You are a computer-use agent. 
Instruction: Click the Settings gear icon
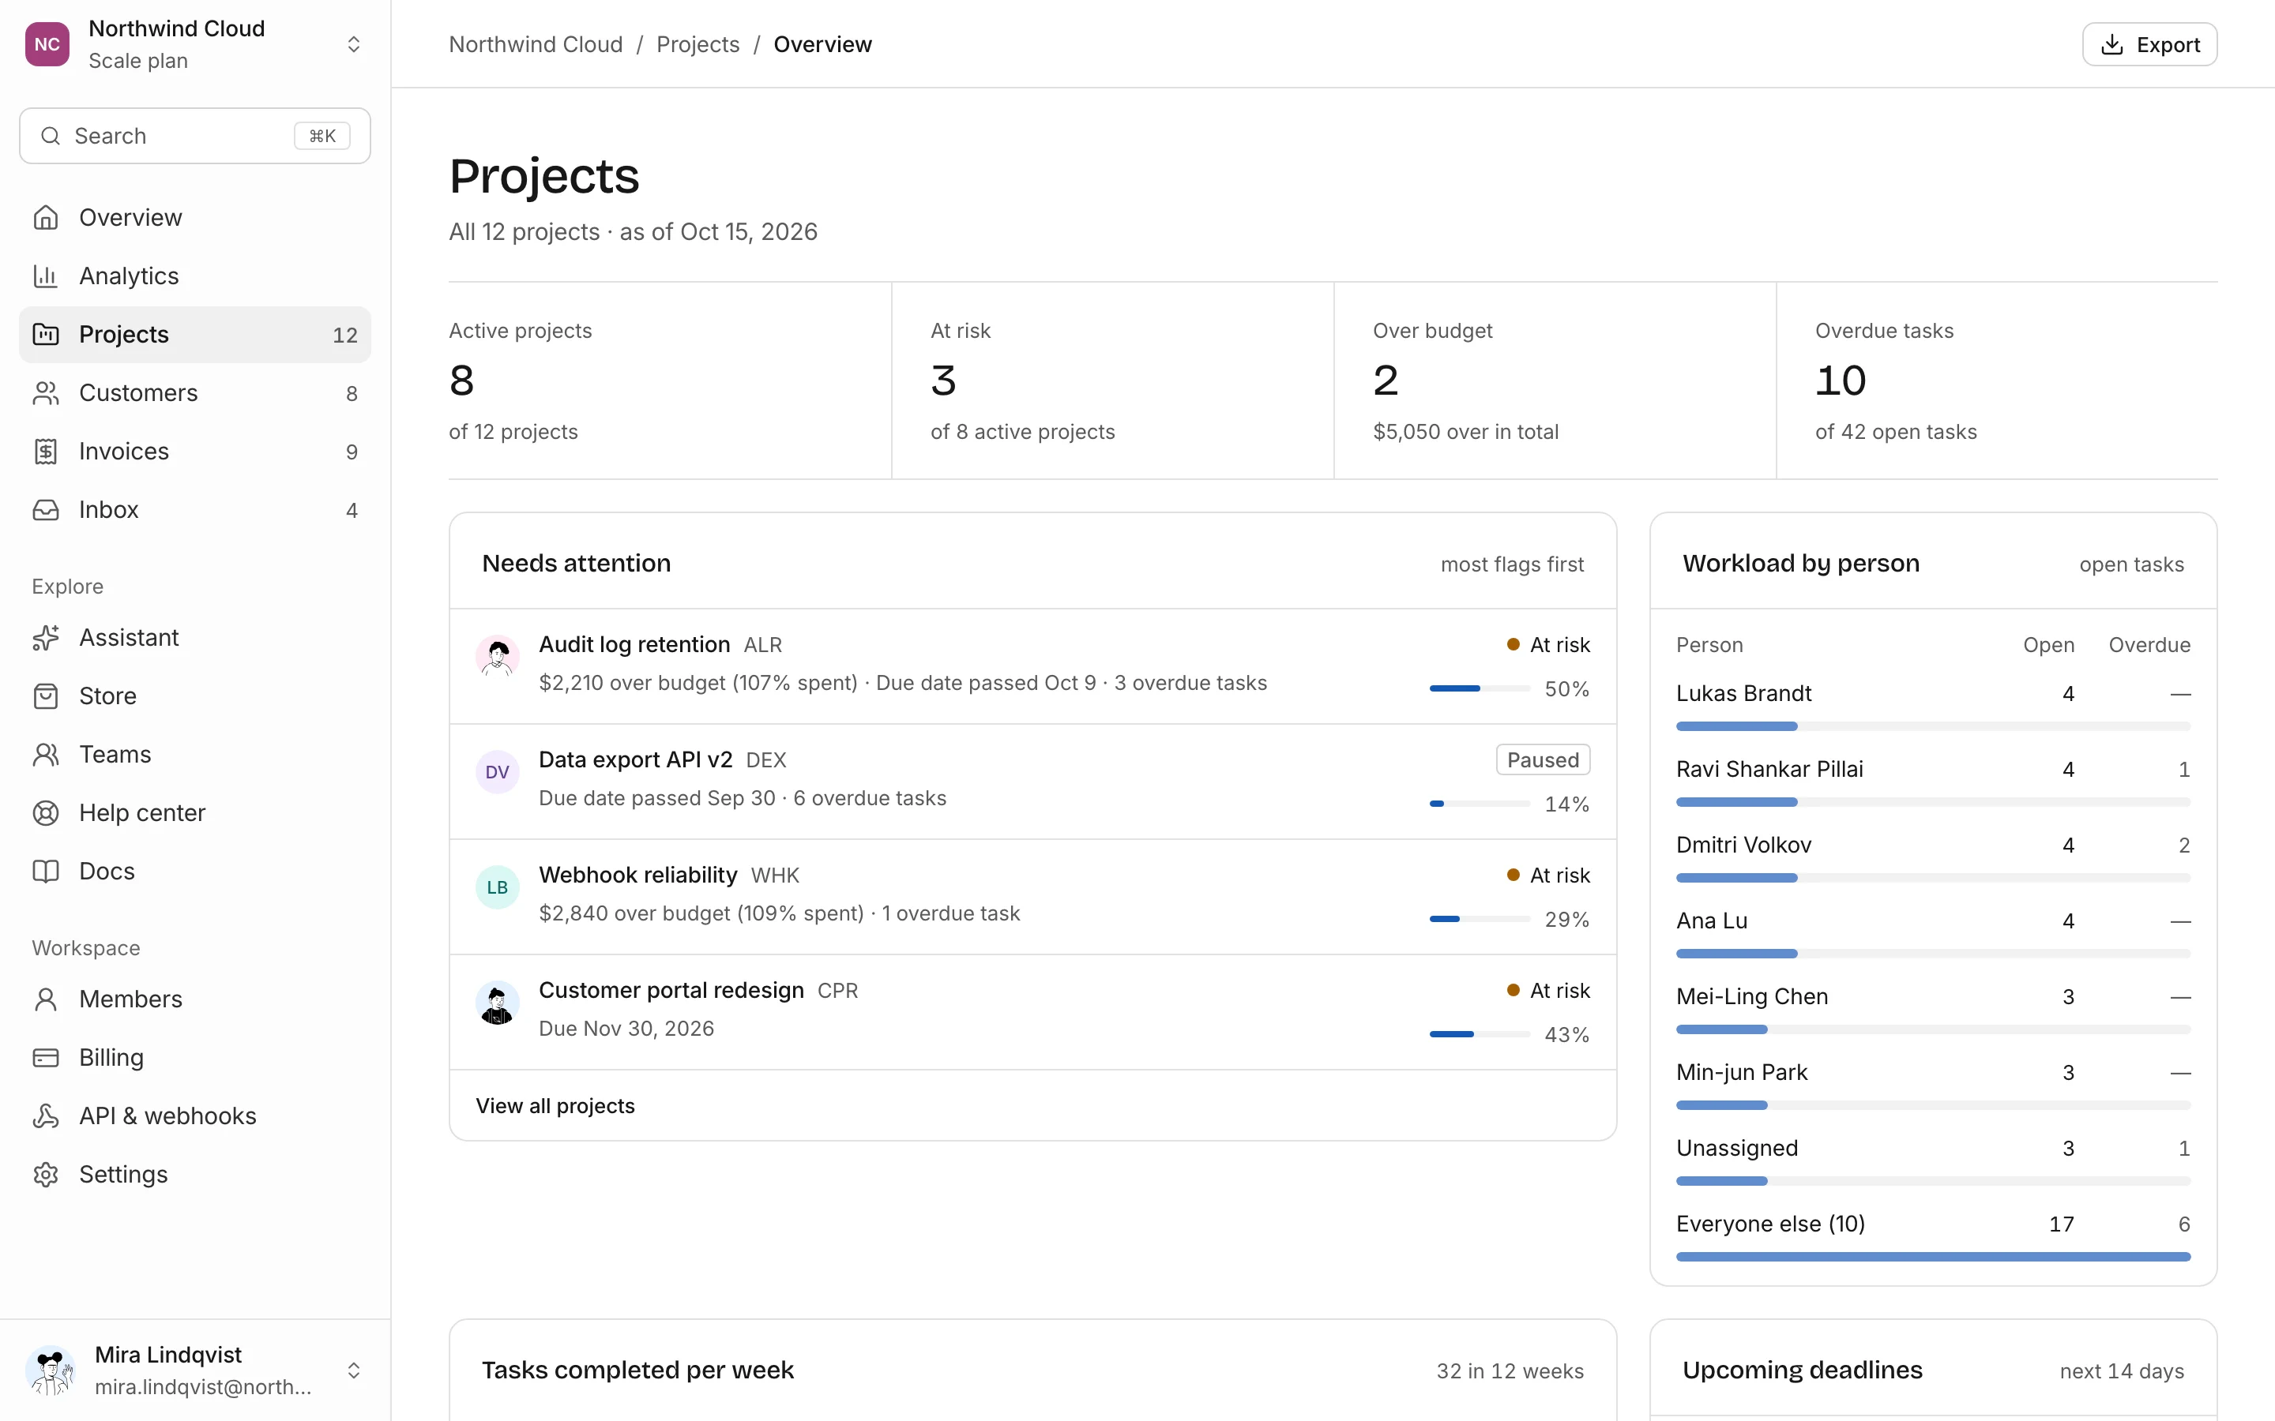(x=45, y=1174)
